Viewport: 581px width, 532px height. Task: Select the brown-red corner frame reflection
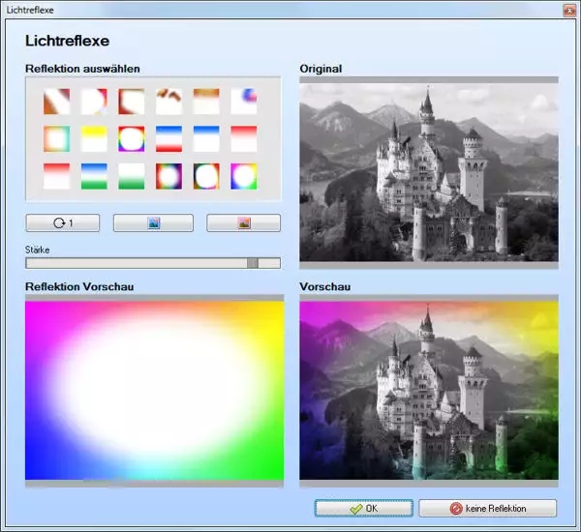click(131, 102)
